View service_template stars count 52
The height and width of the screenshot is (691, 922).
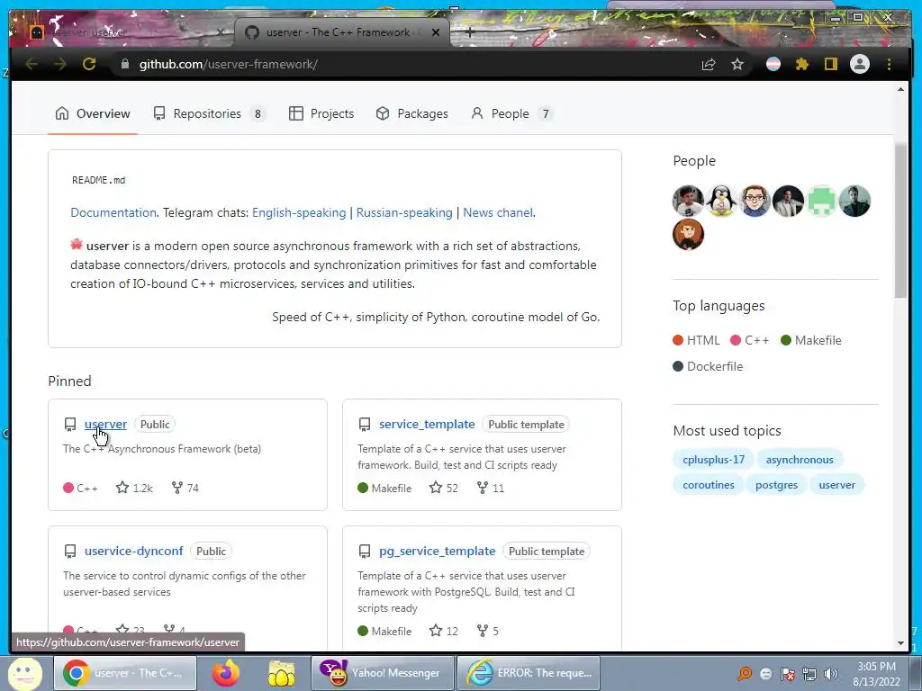[444, 488]
